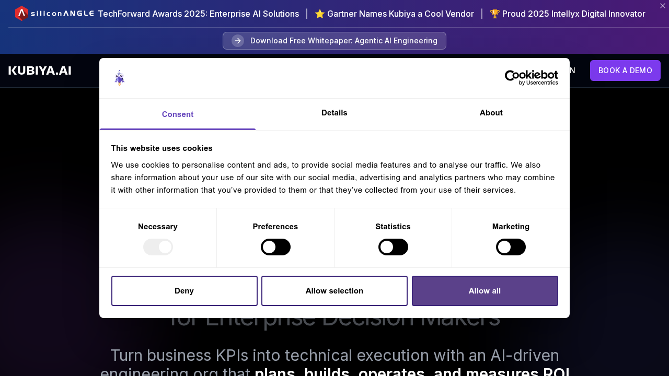Click Allow selection
Screen dimensions: 669x376
click(334, 290)
